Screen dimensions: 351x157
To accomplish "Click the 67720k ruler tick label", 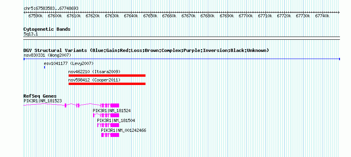I will coord(284,16).
